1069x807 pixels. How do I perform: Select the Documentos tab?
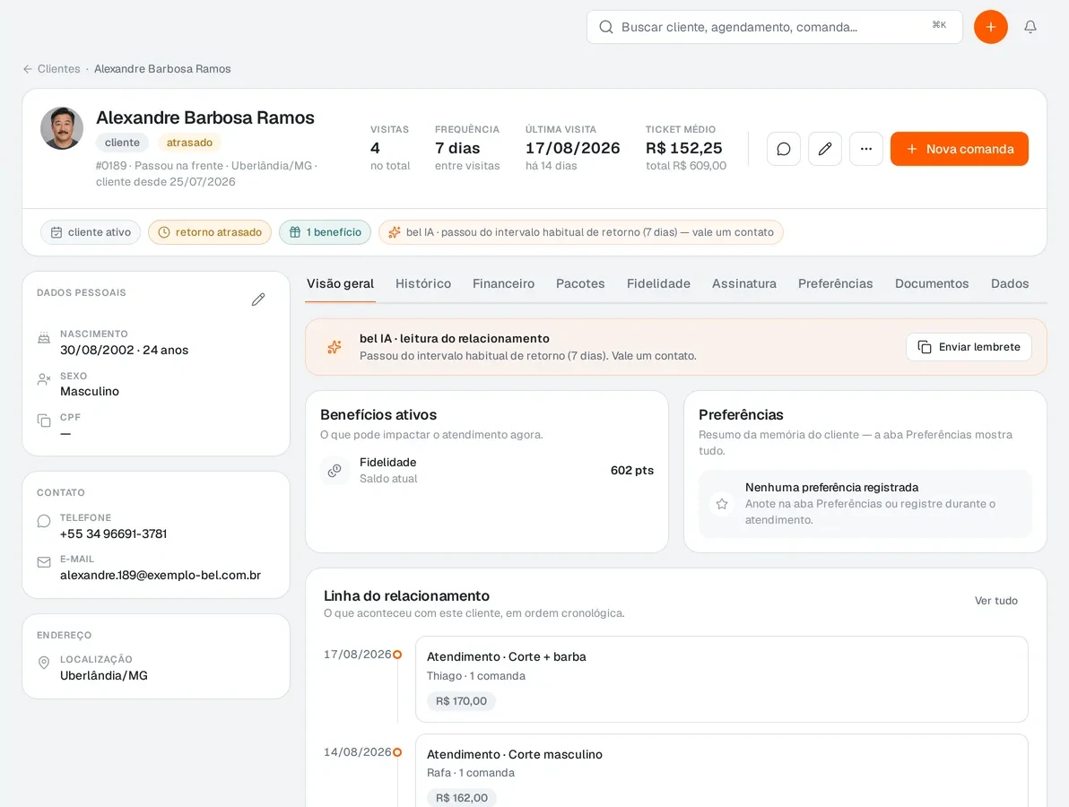(932, 283)
